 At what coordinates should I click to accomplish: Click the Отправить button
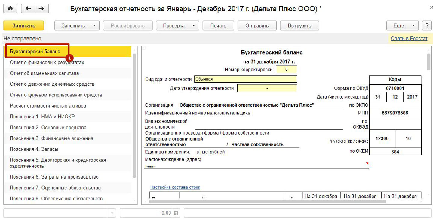tap(257, 25)
